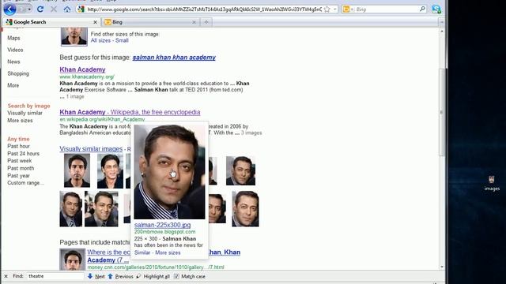Find Next match with the down arrow
This screenshot has width=506, height=284.
click(x=96, y=276)
